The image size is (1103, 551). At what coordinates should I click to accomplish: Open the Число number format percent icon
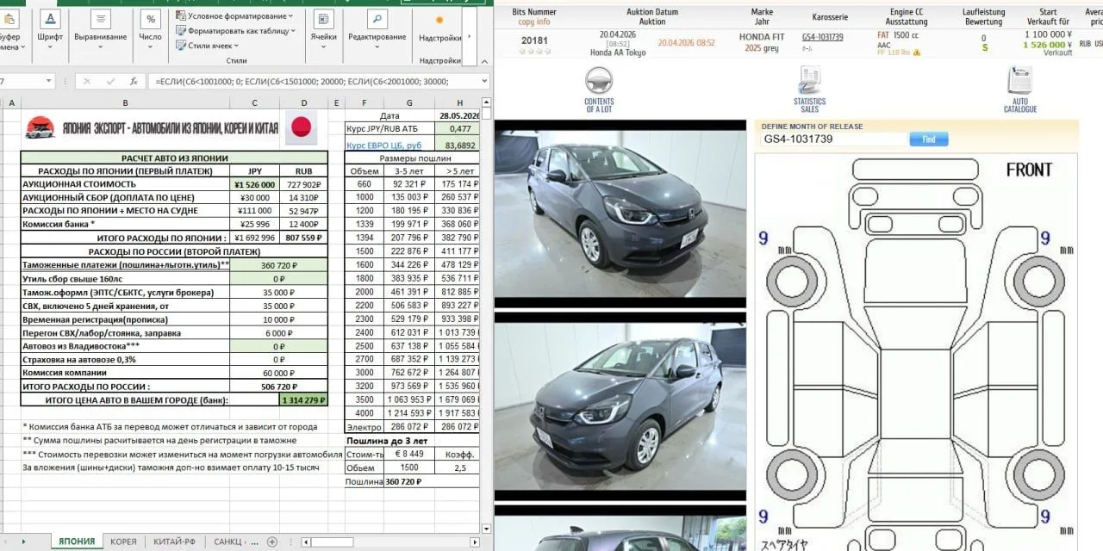(x=150, y=18)
